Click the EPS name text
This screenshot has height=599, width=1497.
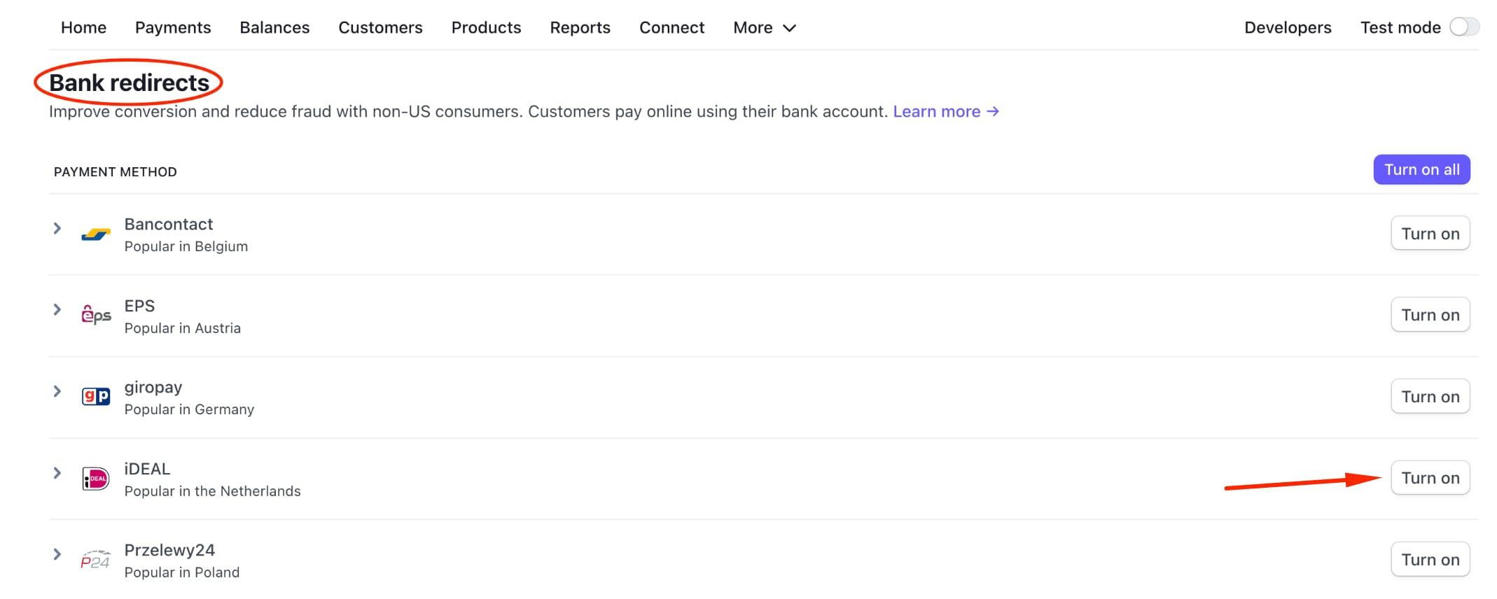tap(139, 306)
